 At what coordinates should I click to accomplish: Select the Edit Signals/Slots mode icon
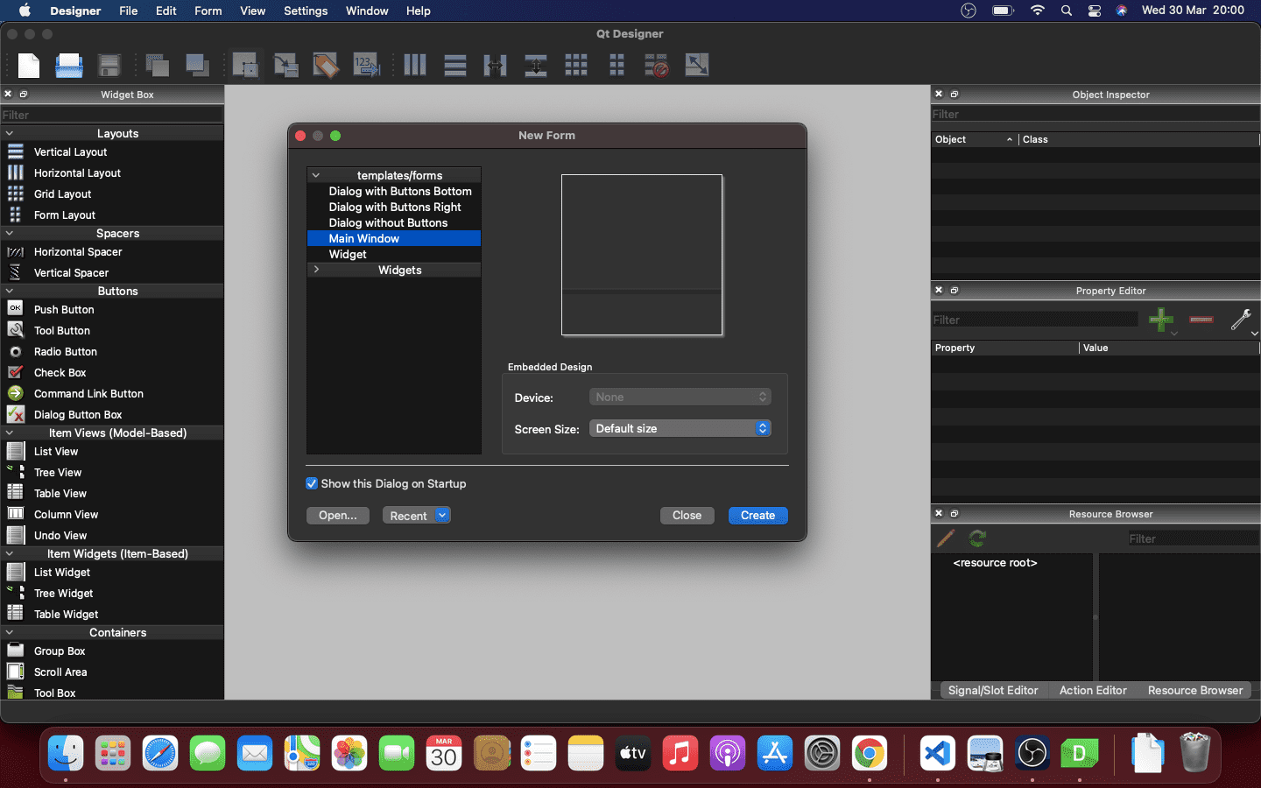pos(286,66)
